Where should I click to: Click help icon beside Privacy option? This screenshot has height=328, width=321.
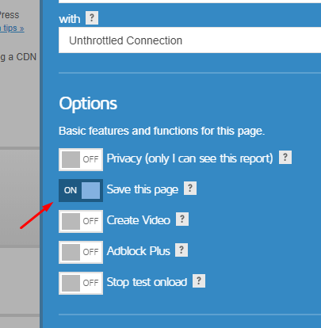click(x=285, y=158)
